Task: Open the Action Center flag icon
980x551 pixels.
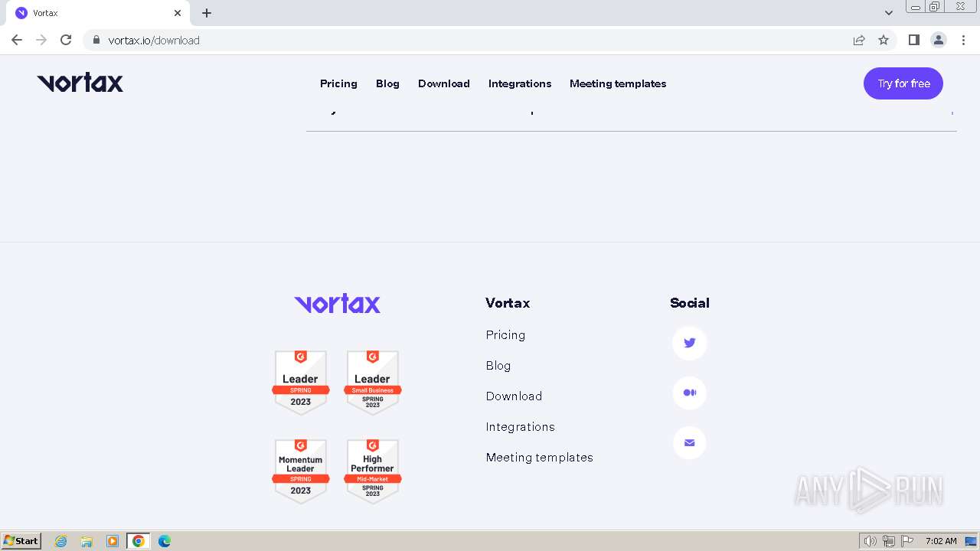Action: click(x=907, y=541)
